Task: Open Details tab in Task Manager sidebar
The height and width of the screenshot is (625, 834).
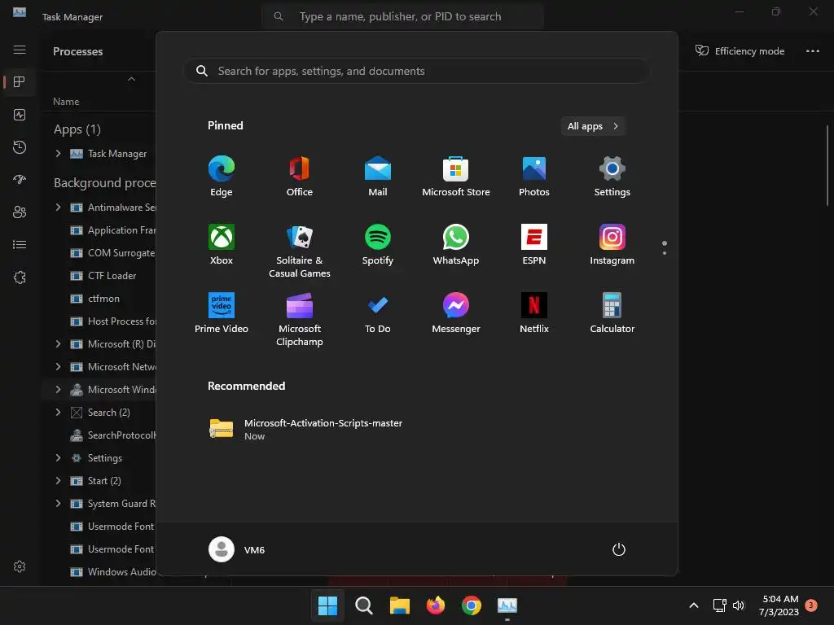Action: coord(20,244)
